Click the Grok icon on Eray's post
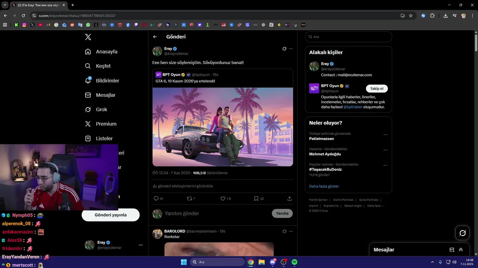478x268 pixels. pyautogui.click(x=284, y=49)
